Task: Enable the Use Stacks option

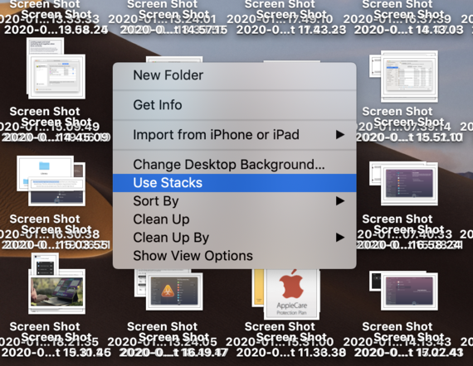Action: [234, 183]
